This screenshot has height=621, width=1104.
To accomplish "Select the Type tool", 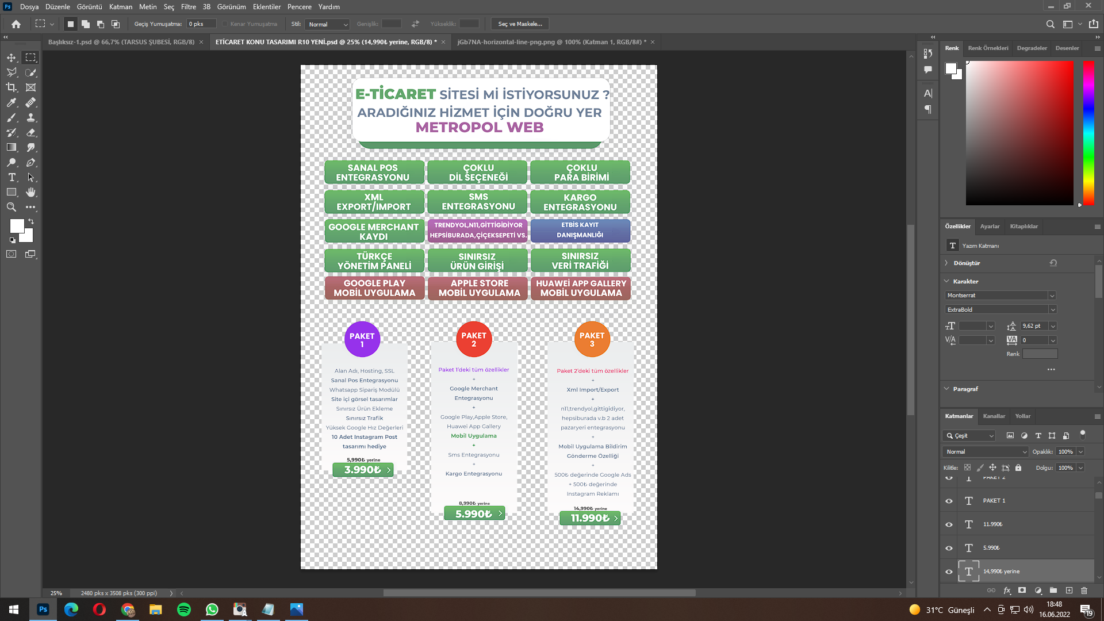I will pyautogui.click(x=11, y=177).
